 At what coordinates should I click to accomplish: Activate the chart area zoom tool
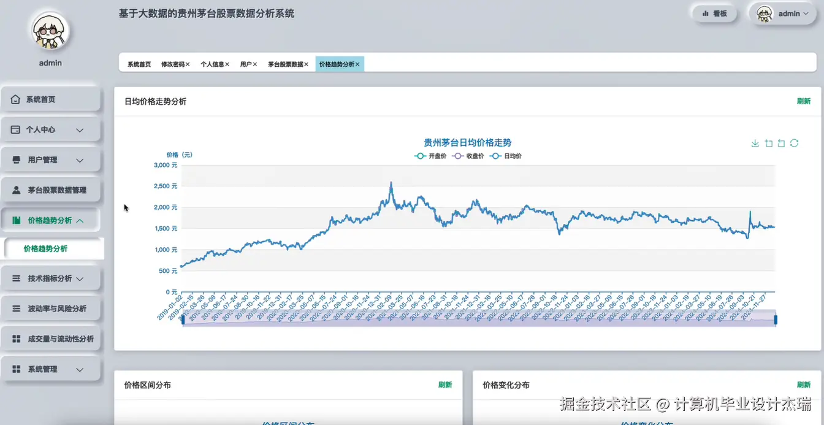tap(768, 144)
